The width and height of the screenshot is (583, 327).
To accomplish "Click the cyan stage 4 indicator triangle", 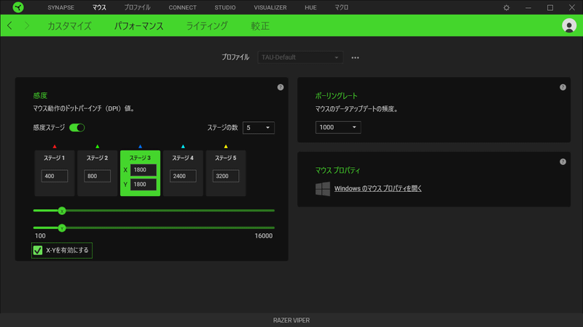I will coord(183,147).
